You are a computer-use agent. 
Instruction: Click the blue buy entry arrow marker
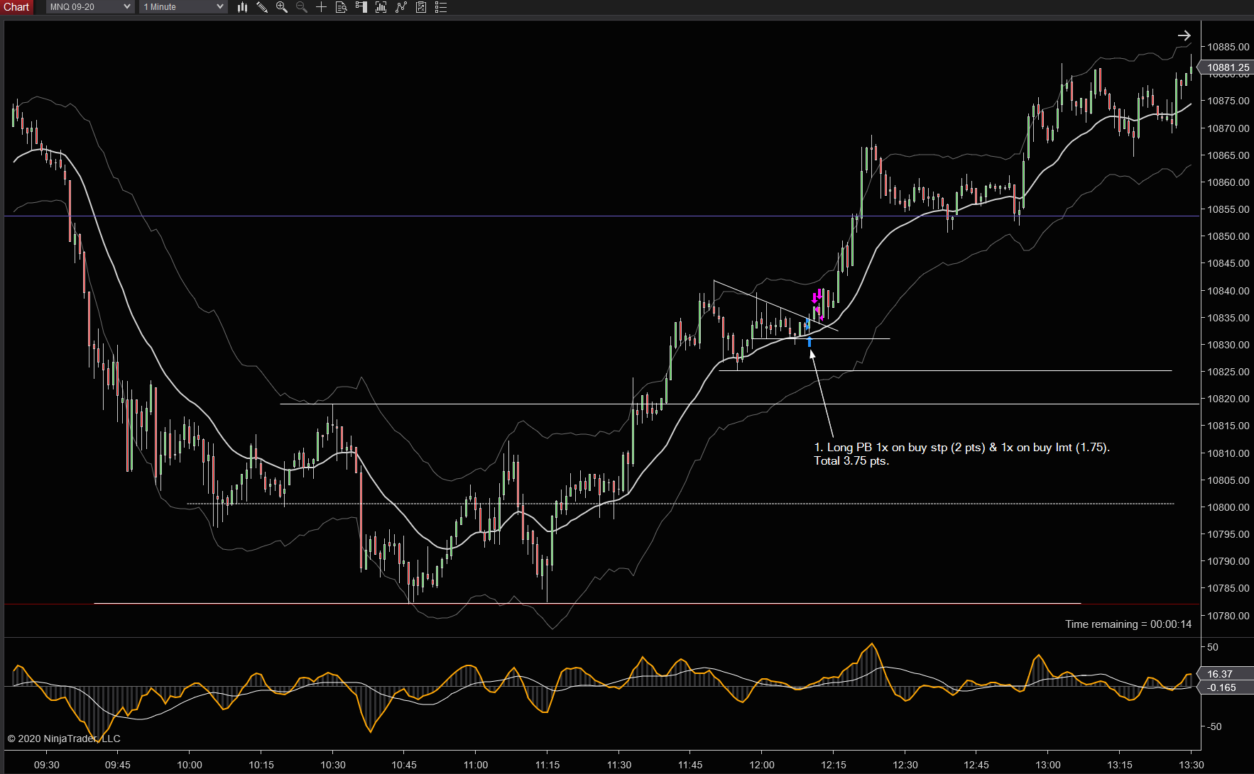click(809, 342)
